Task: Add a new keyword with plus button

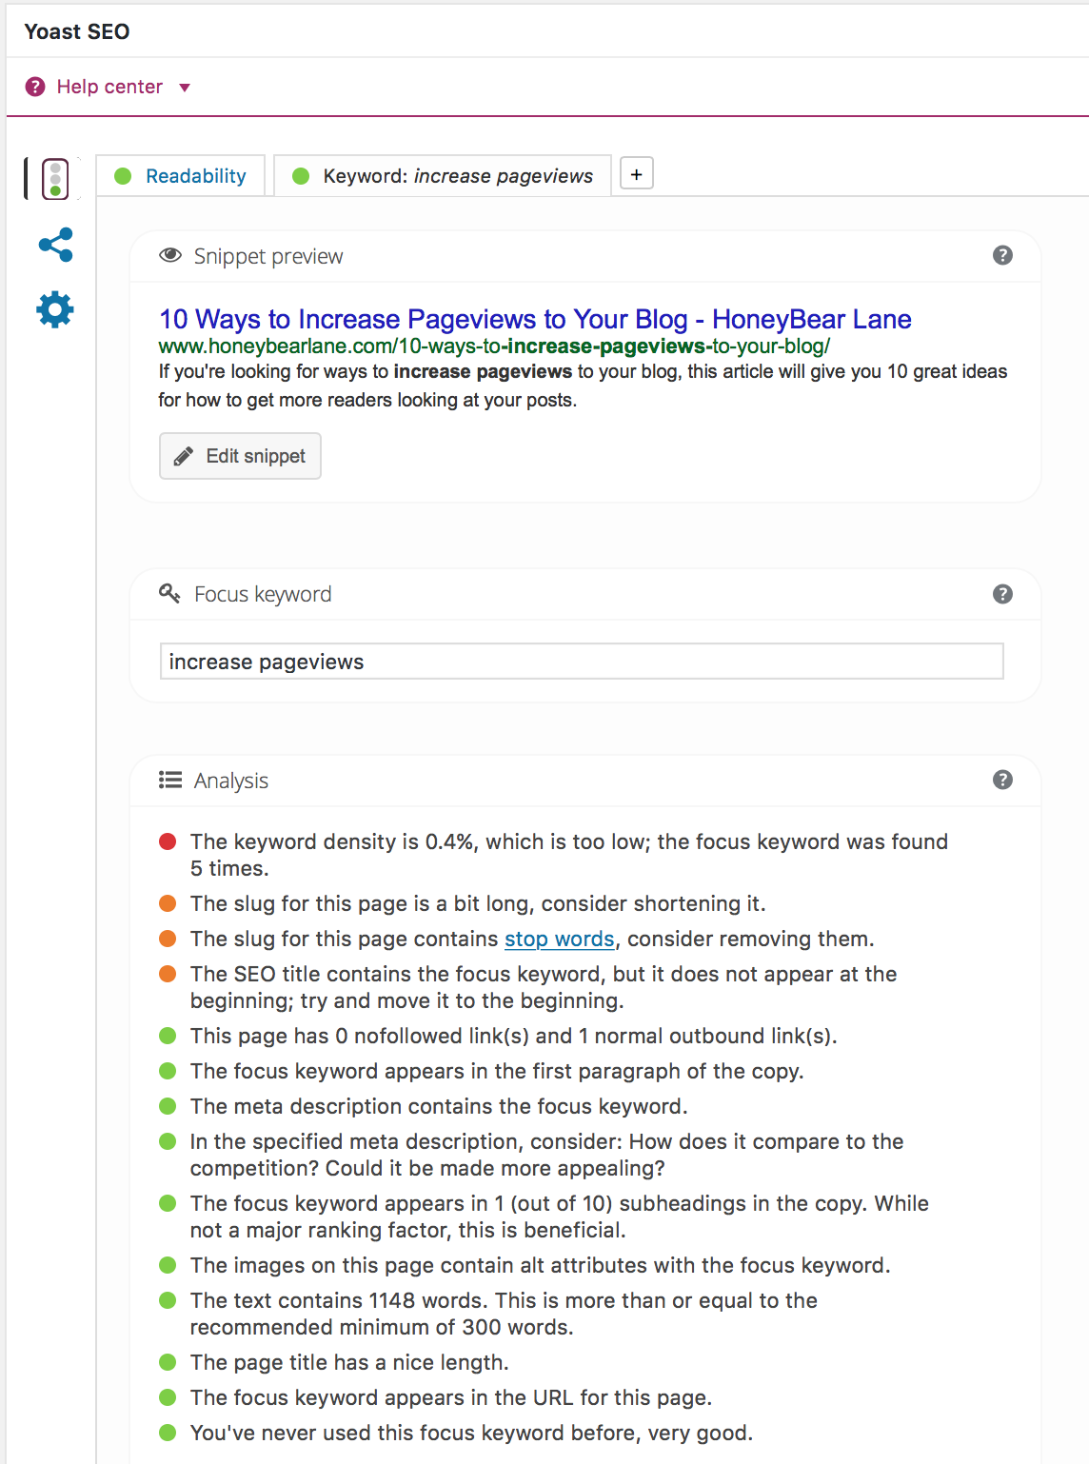Action: click(x=637, y=174)
